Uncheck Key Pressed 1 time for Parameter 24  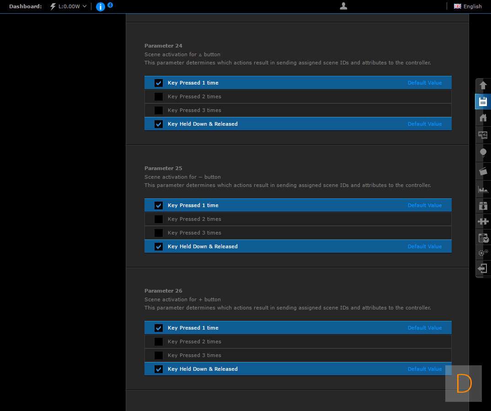tap(159, 83)
